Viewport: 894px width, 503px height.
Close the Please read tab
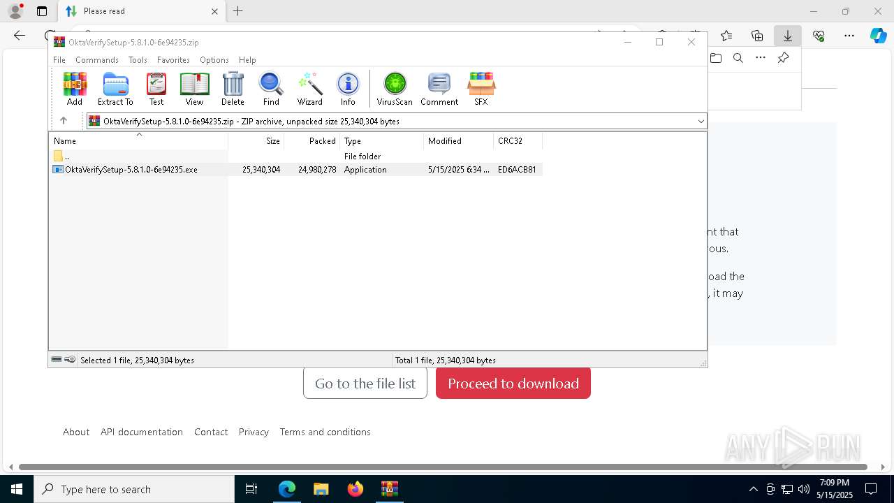coord(215,11)
